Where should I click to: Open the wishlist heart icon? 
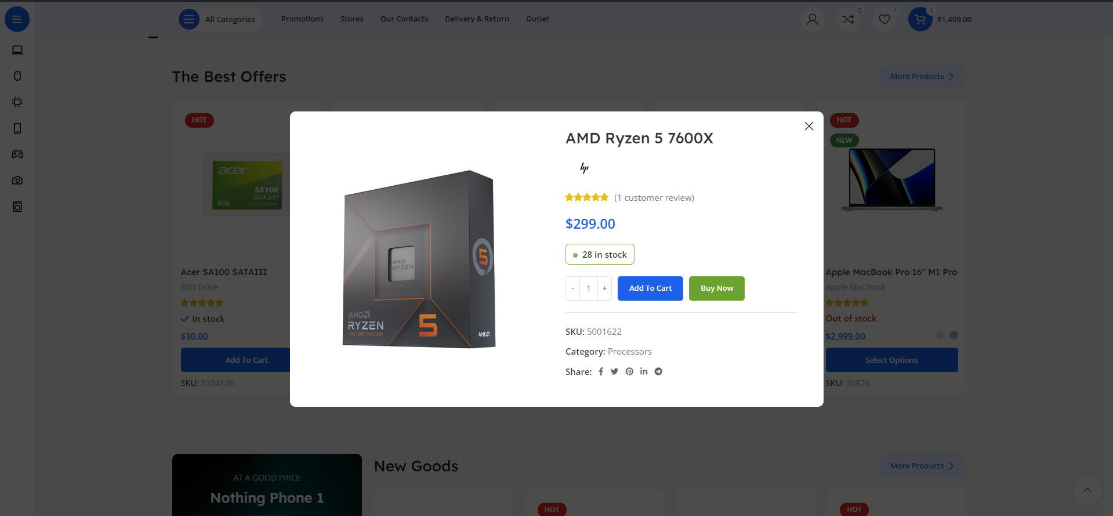(884, 19)
